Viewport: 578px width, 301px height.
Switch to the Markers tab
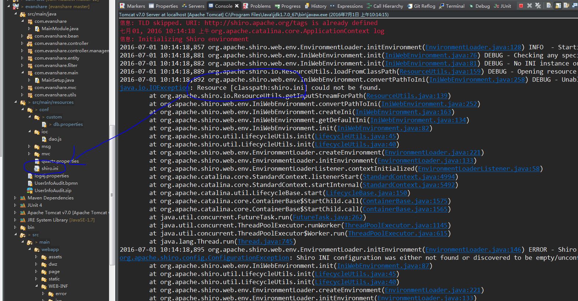click(132, 6)
